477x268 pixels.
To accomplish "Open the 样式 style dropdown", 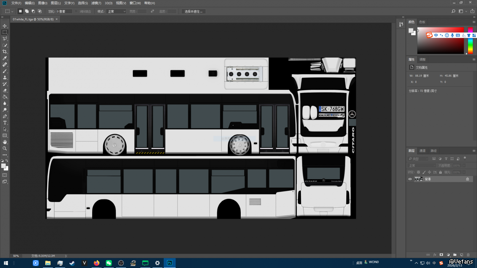I will pyautogui.click(x=116, y=11).
